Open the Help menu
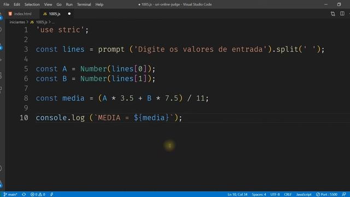Viewport: 350px width, 197px height. [x=100, y=4]
